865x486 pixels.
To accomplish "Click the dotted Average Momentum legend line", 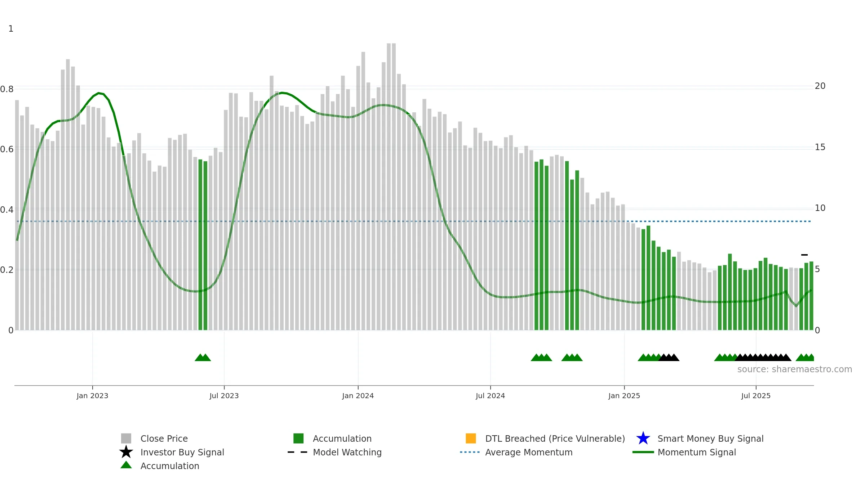I will 470,452.
